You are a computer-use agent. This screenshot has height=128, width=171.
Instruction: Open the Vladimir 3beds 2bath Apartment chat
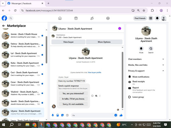(x=22, y=93)
